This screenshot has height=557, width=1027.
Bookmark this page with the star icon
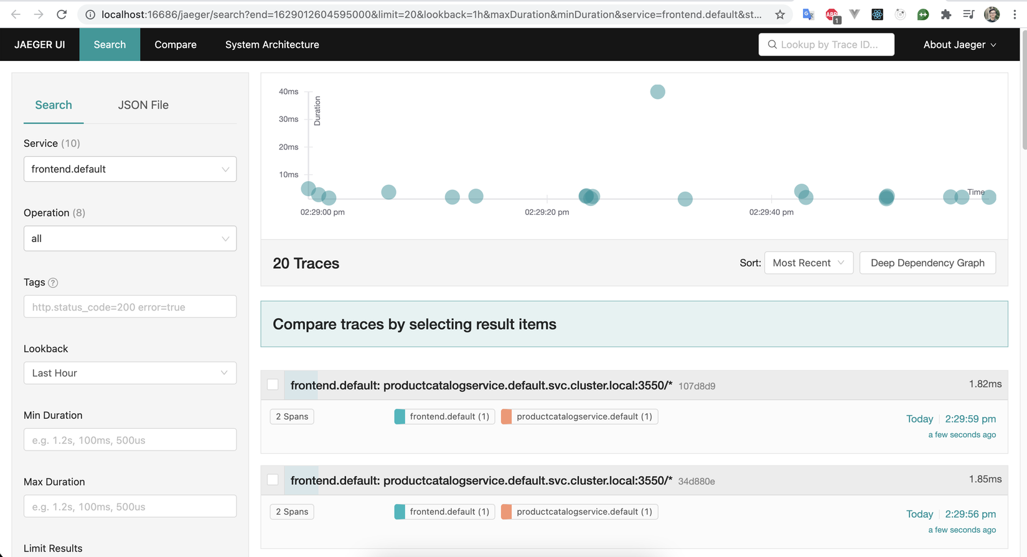[x=780, y=14]
